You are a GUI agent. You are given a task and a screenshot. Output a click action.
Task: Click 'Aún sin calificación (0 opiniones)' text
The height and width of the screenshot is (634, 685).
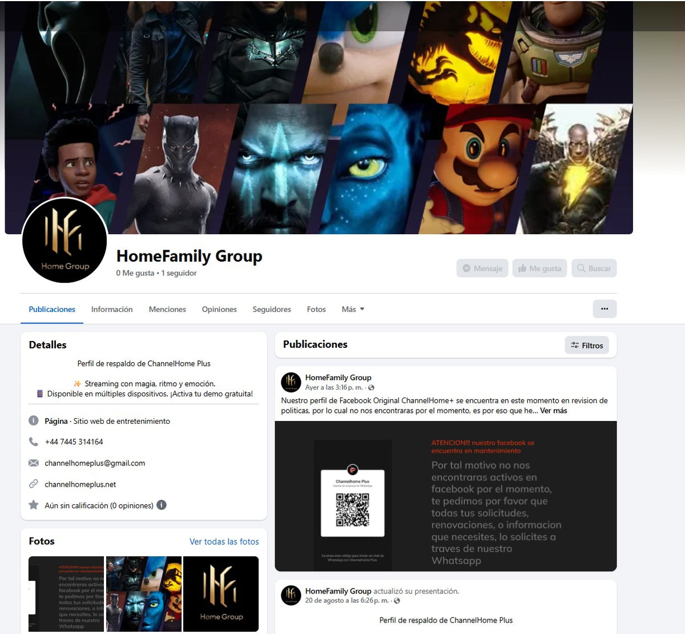tap(99, 505)
